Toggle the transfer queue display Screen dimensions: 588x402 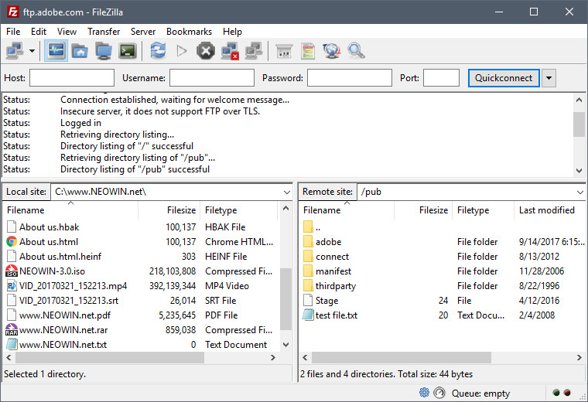click(x=128, y=51)
